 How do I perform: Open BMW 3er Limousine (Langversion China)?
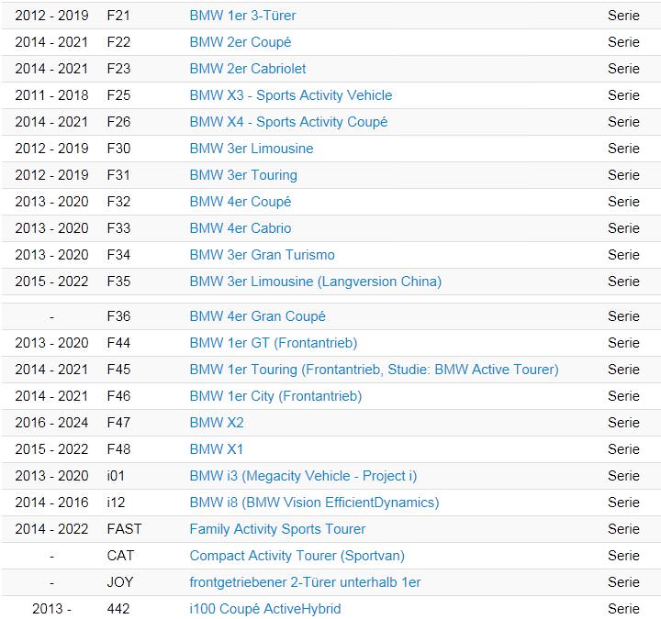[315, 281]
